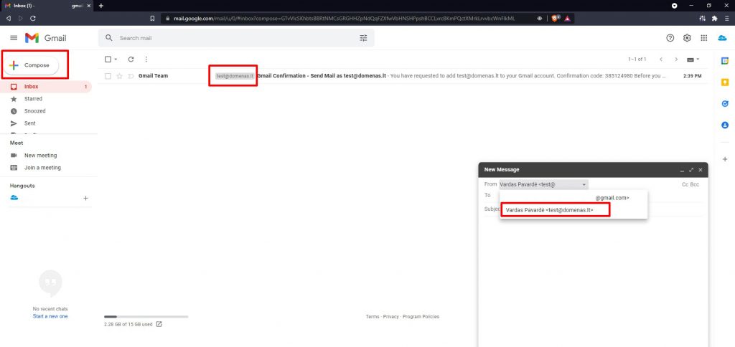Open input tools keyboard dropdown
The height and width of the screenshot is (347, 735).
[693, 60]
